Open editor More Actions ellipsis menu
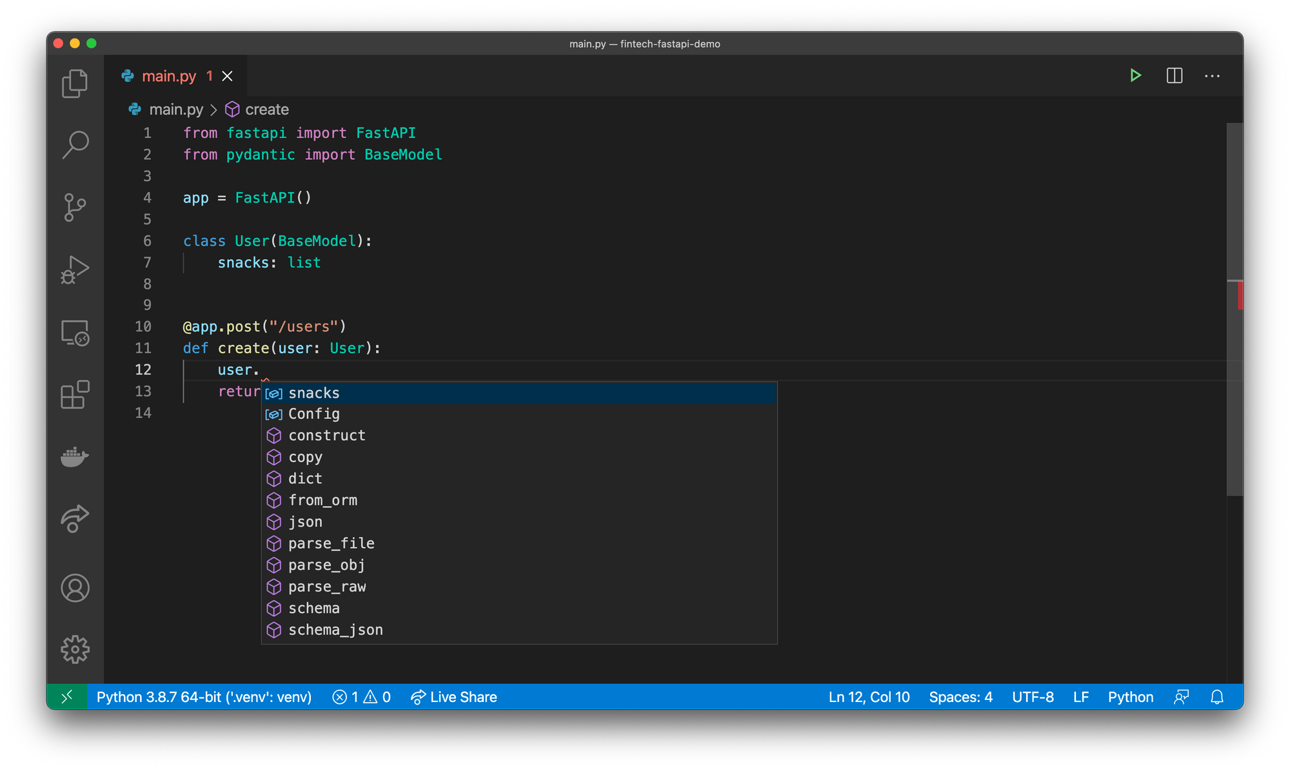Screen dimensions: 1290x771 point(1212,76)
